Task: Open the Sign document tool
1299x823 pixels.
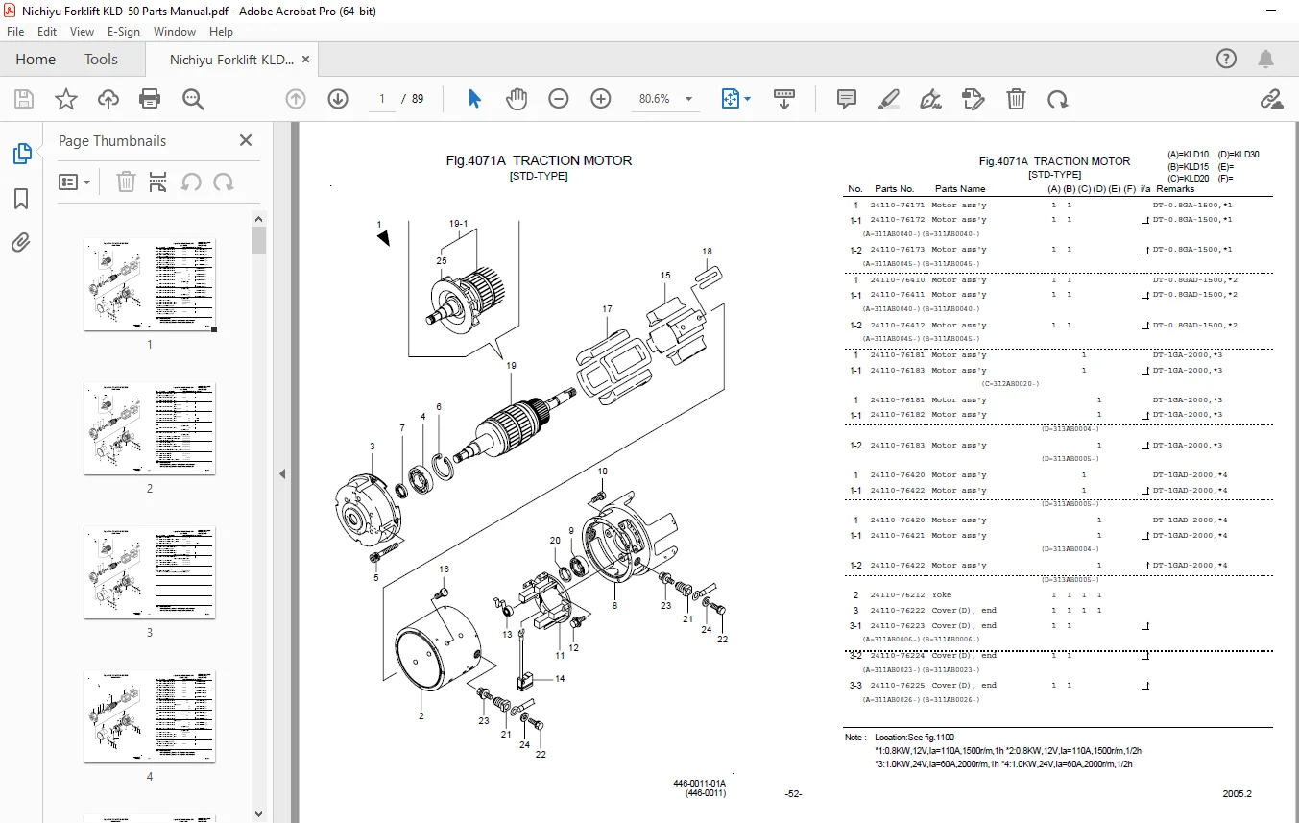Action: 930,99
